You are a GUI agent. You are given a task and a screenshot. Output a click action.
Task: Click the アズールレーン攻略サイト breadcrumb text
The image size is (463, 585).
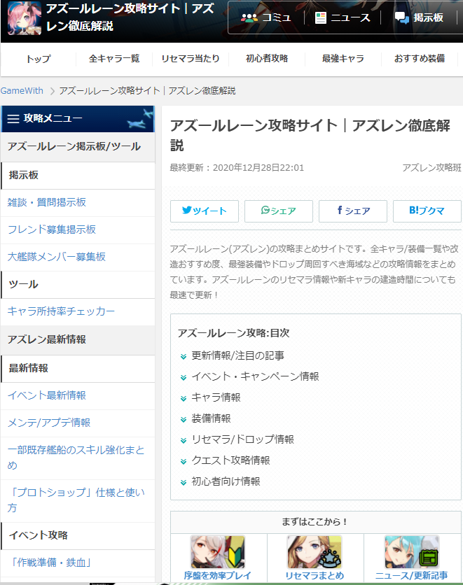147,91
